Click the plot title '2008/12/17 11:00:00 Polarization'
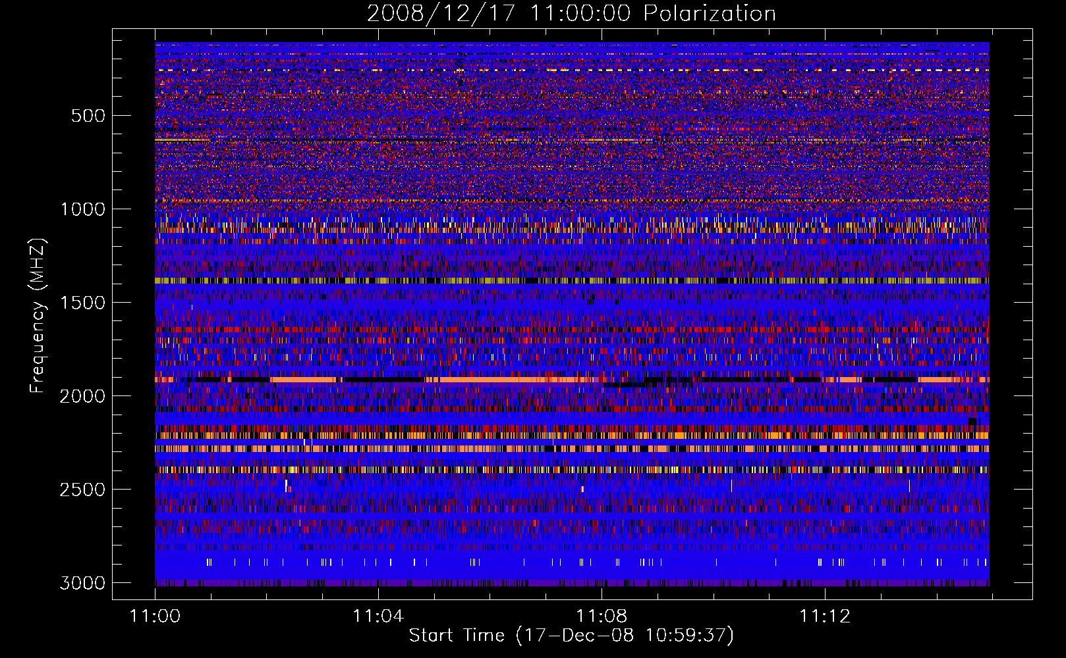Screen dimensions: 1066x658 coord(571,14)
